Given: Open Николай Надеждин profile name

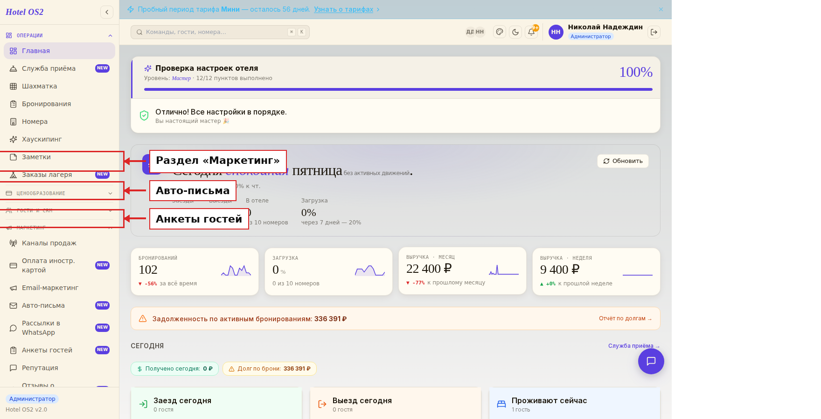Looking at the screenshot, I should pyautogui.click(x=605, y=27).
